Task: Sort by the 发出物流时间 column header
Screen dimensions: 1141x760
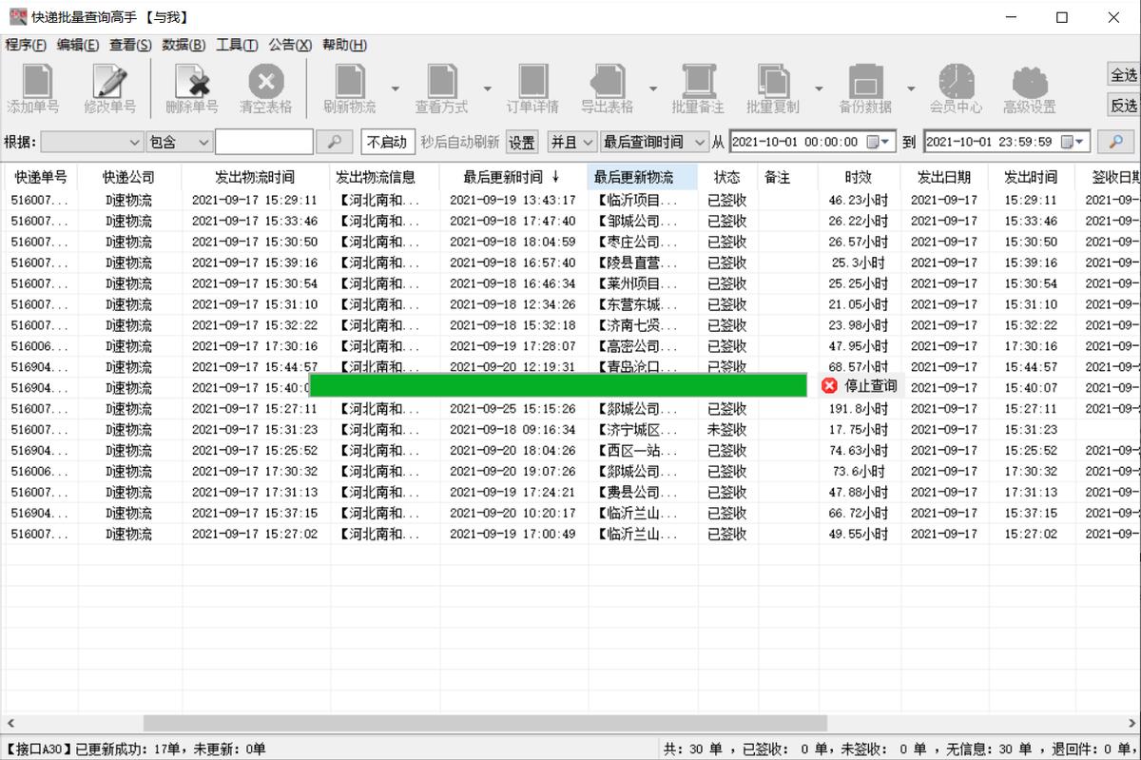Action: (x=255, y=177)
